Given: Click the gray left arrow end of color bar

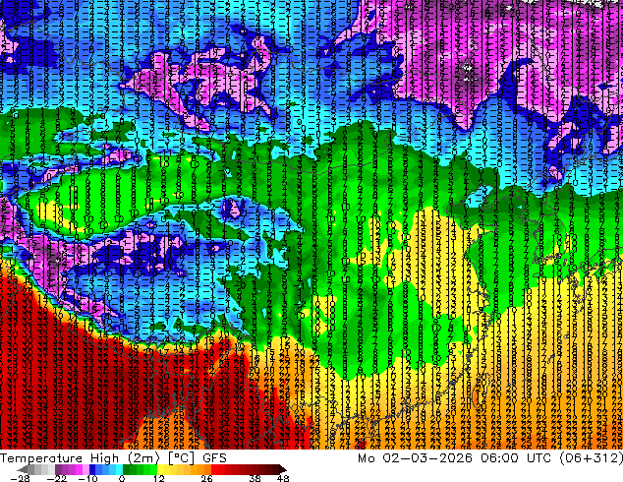Looking at the screenshot, I should click(x=23, y=469).
